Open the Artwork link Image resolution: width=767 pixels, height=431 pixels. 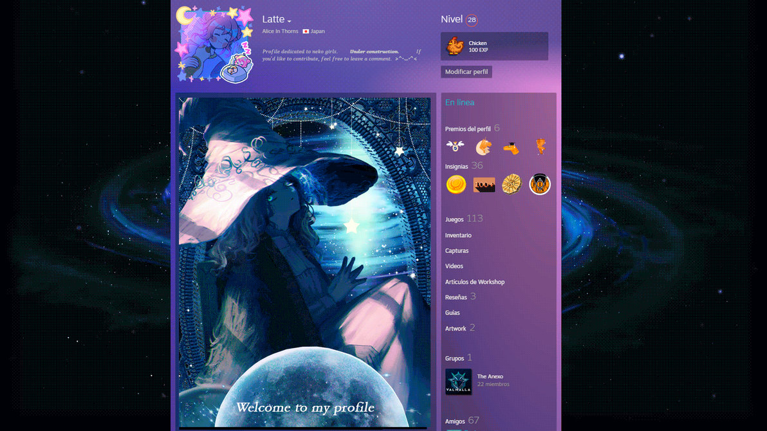tap(456, 329)
